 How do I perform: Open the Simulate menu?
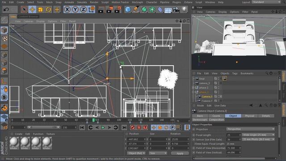(x=82, y=2)
